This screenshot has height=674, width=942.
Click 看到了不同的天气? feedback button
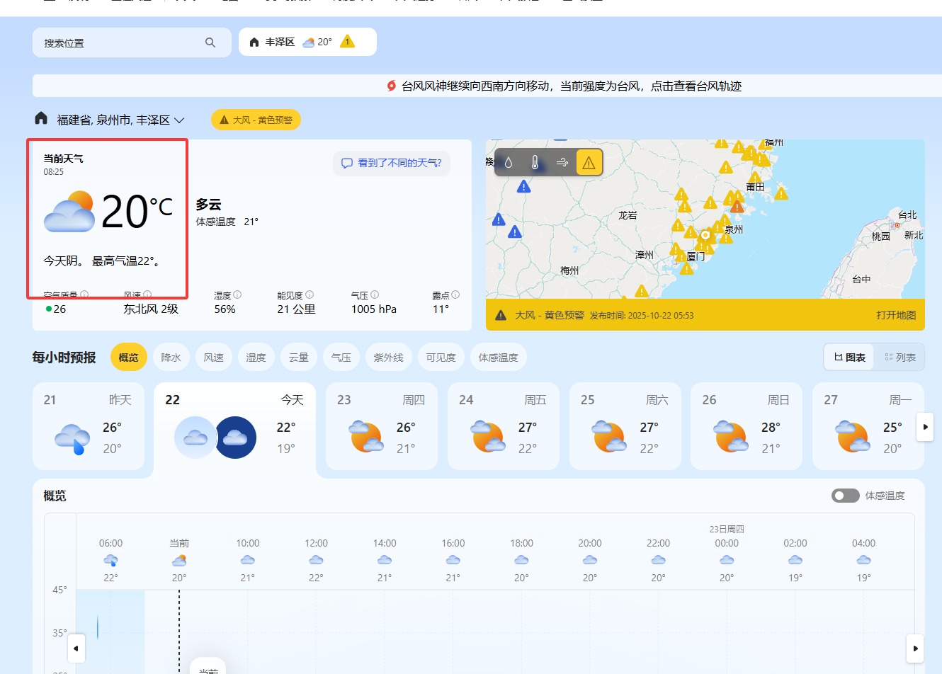coord(392,163)
